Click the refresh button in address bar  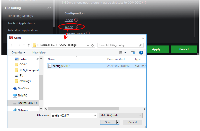(x=92, y=45)
